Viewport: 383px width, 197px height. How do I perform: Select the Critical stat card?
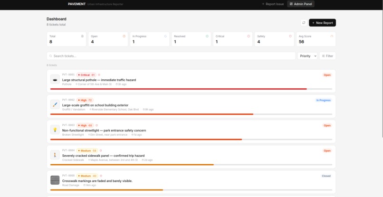(233, 39)
